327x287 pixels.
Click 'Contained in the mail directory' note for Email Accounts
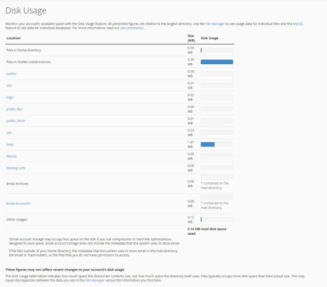point(214,205)
